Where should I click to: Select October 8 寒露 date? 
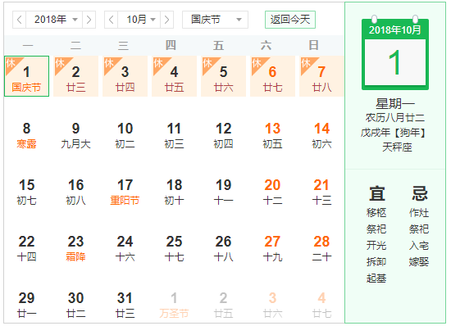[27, 136]
